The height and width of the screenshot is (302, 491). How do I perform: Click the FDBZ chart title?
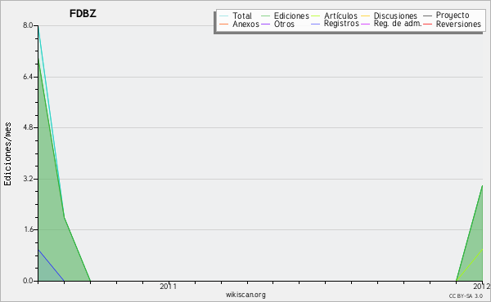[83, 14]
